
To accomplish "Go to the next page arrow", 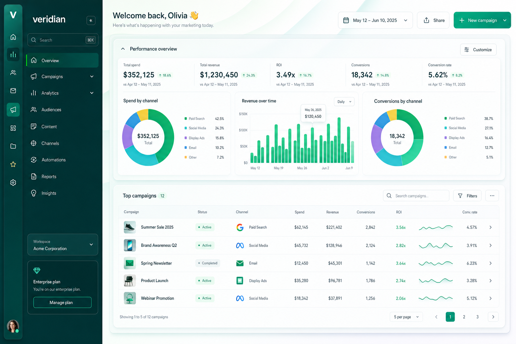I will [x=493, y=317].
